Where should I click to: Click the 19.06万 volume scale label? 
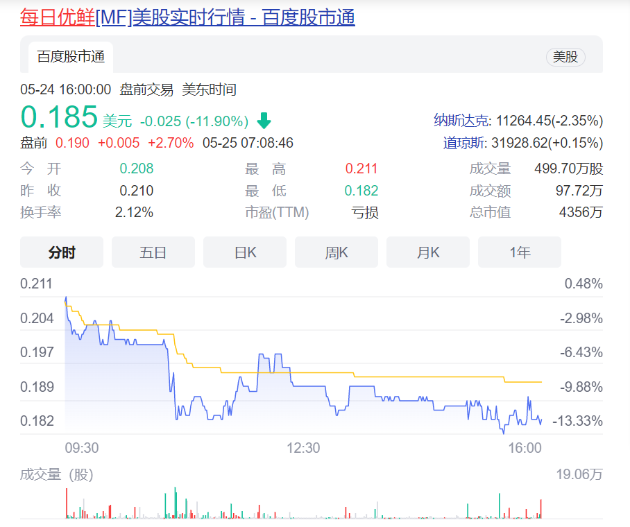579,474
